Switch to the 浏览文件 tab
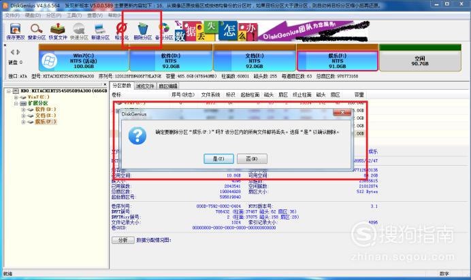 [x=145, y=86]
